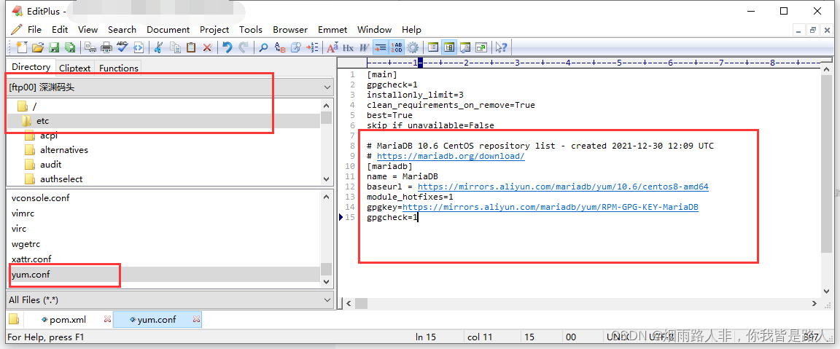The image size is (840, 349).
Task: Switch to the Cliptext tab
Action: [75, 68]
